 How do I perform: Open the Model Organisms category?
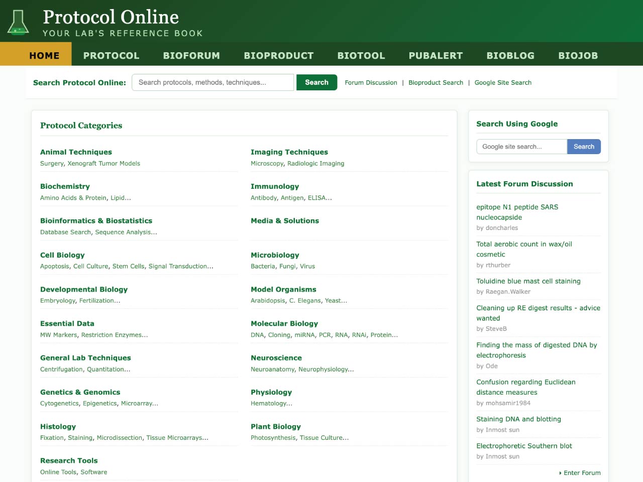tap(283, 289)
